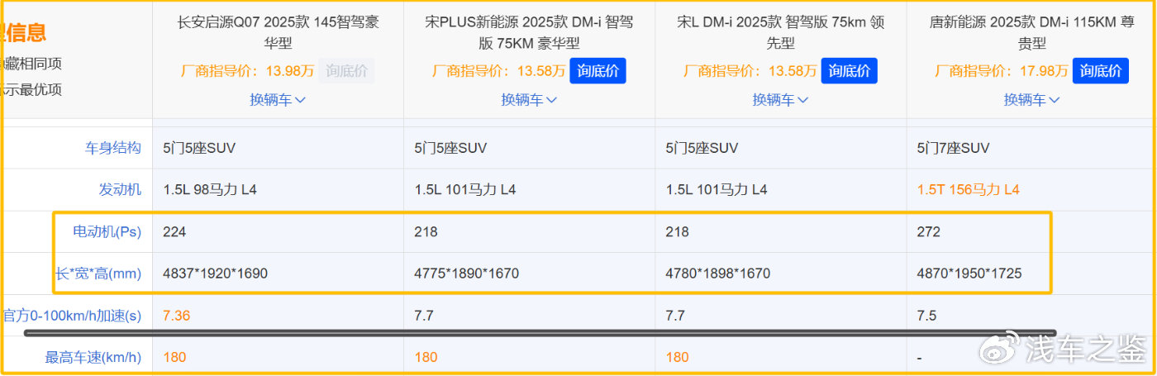The image size is (1157, 376).
Task: Select dimensions 4870*1950*1725
Action: 969,274
